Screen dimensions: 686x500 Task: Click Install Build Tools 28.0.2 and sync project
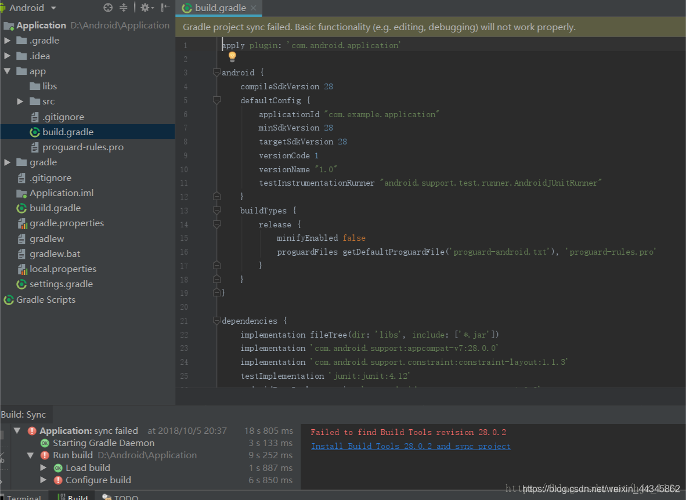click(x=410, y=446)
